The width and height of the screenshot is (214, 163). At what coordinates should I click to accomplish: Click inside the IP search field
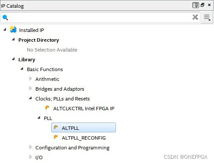click(x=99, y=17)
